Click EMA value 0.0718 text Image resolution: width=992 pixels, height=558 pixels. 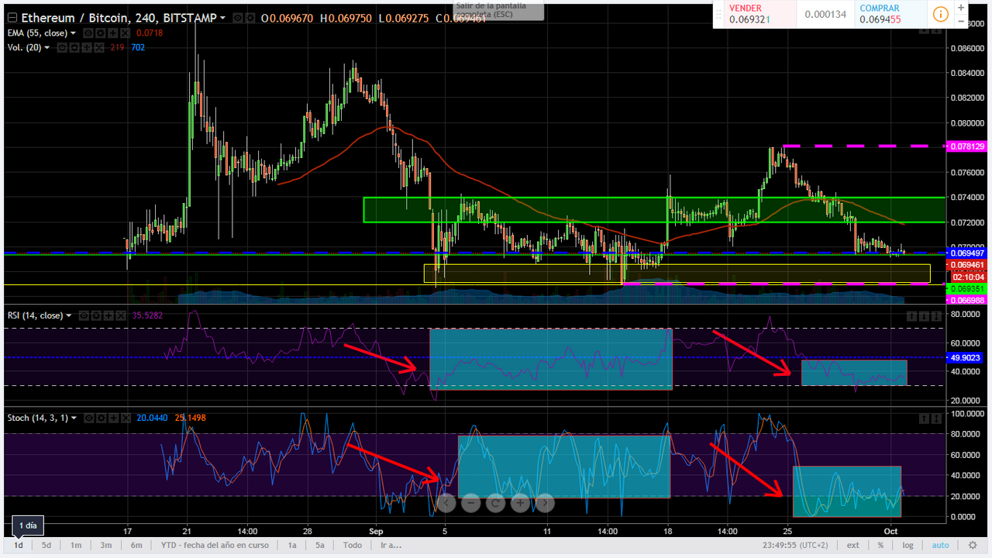[150, 33]
